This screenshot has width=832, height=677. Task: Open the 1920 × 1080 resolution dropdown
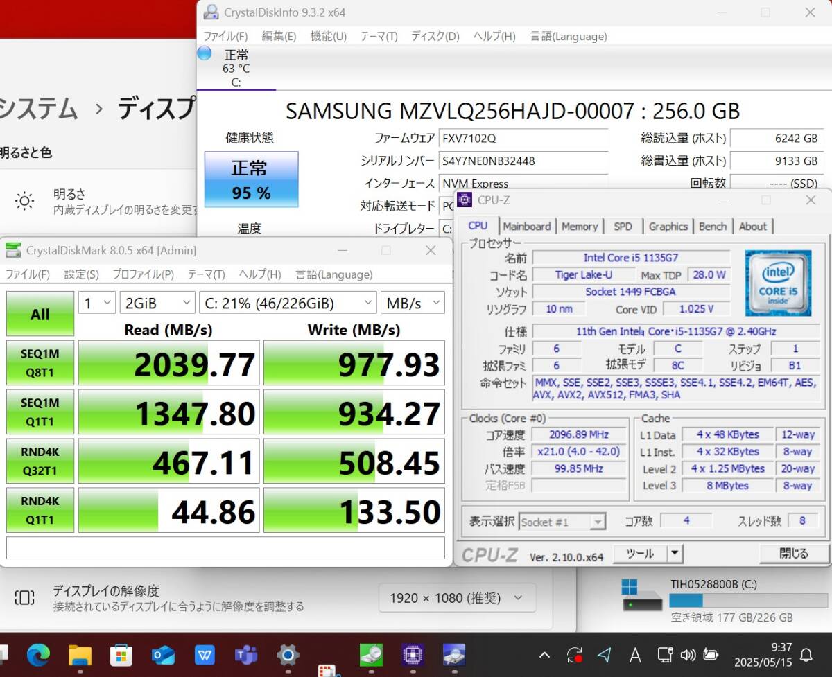coord(457,597)
